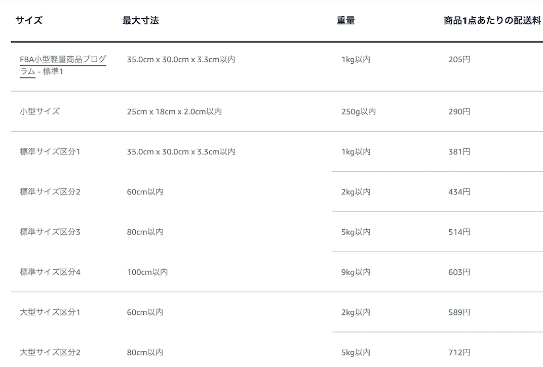Select the 大型サイズ区分1 row label

click(50, 312)
